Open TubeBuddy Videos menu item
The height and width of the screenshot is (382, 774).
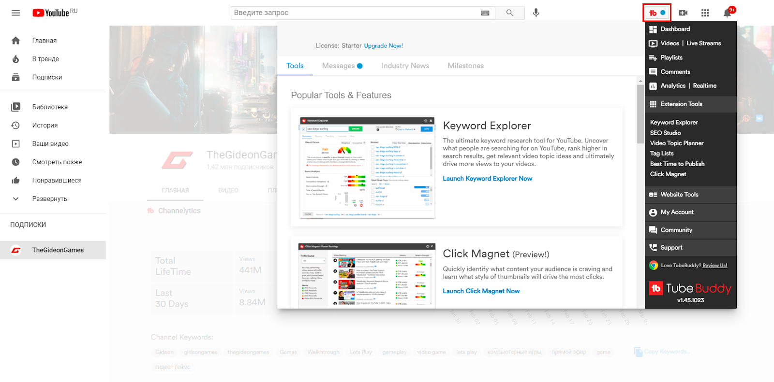[x=670, y=43]
